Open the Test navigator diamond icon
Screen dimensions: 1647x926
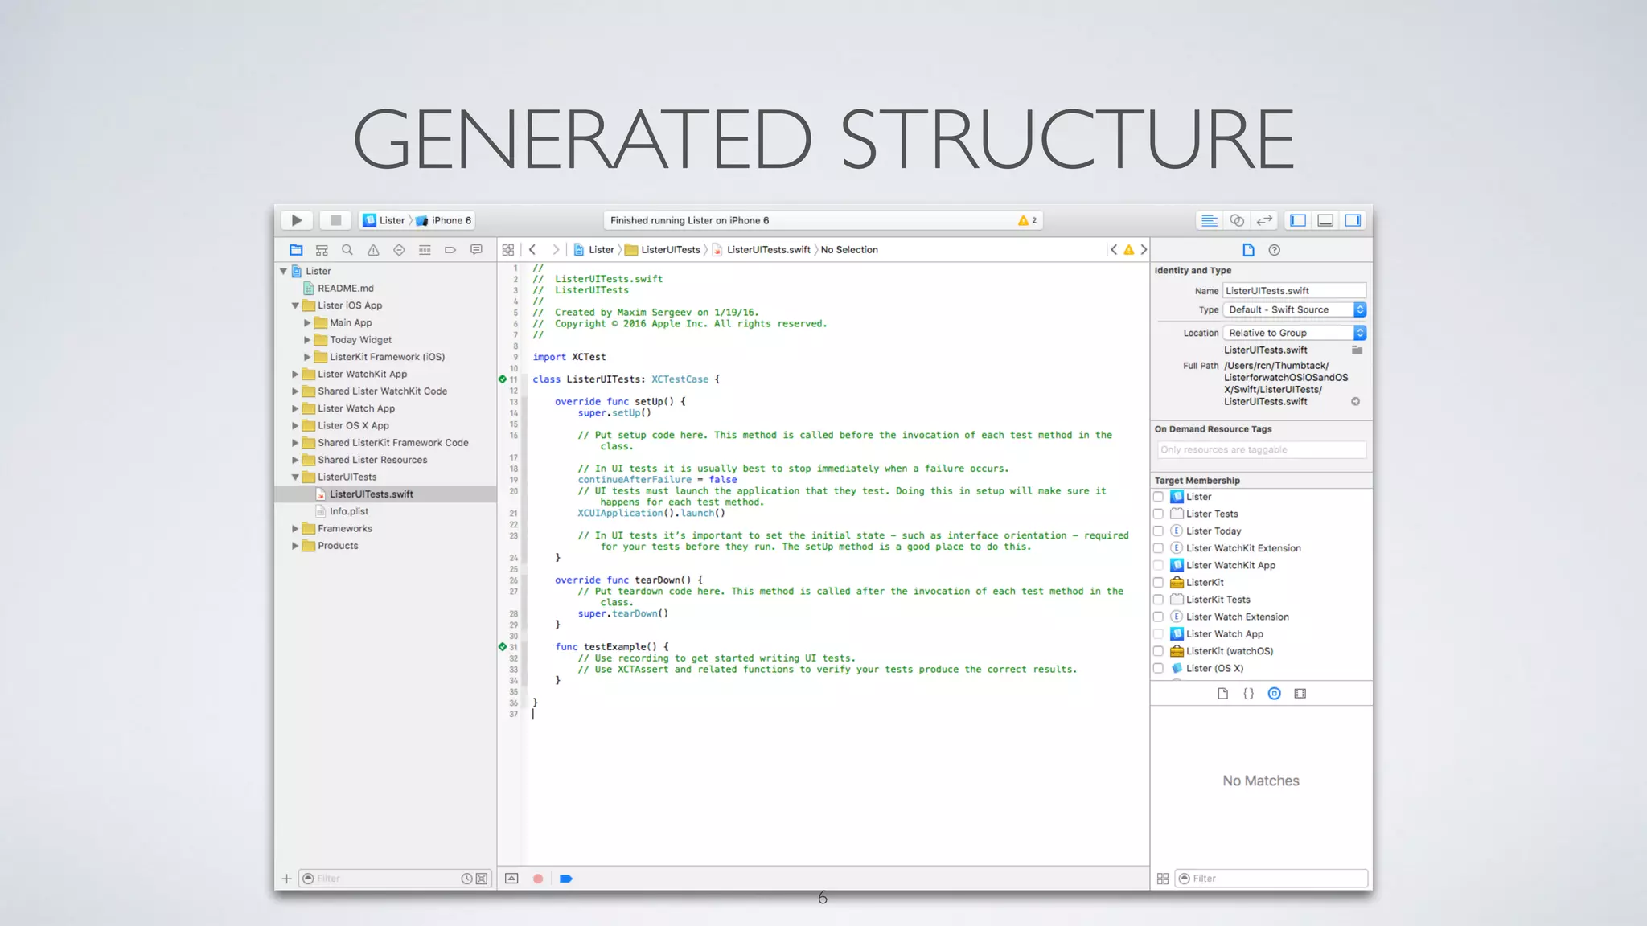(x=399, y=250)
